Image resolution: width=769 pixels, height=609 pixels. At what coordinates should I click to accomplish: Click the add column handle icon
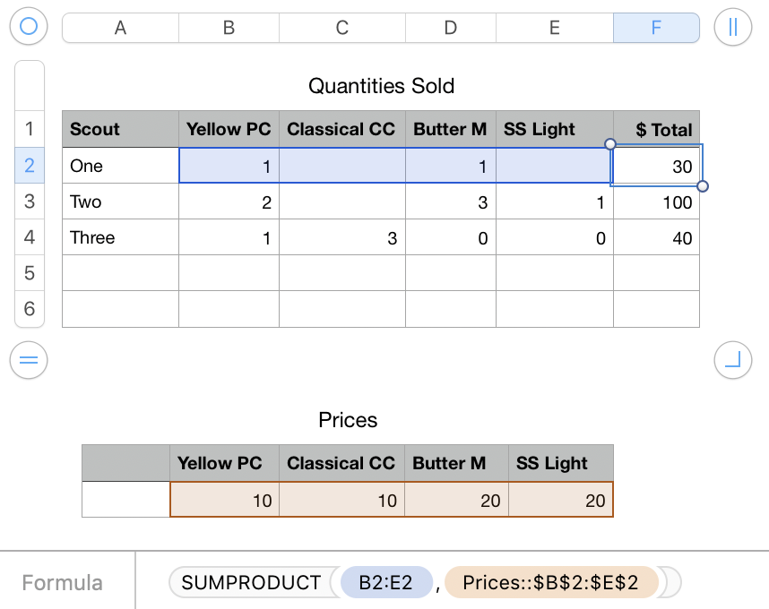click(732, 27)
